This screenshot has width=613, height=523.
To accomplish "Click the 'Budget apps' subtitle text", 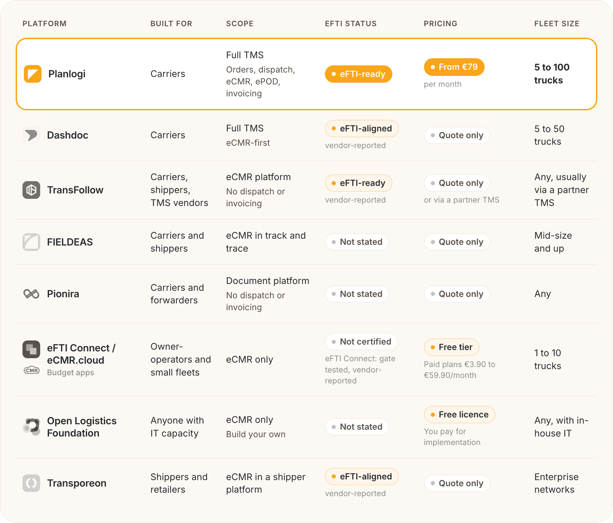I will click(70, 373).
